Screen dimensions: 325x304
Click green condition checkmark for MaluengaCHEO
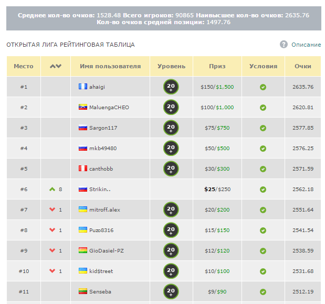[x=263, y=107]
